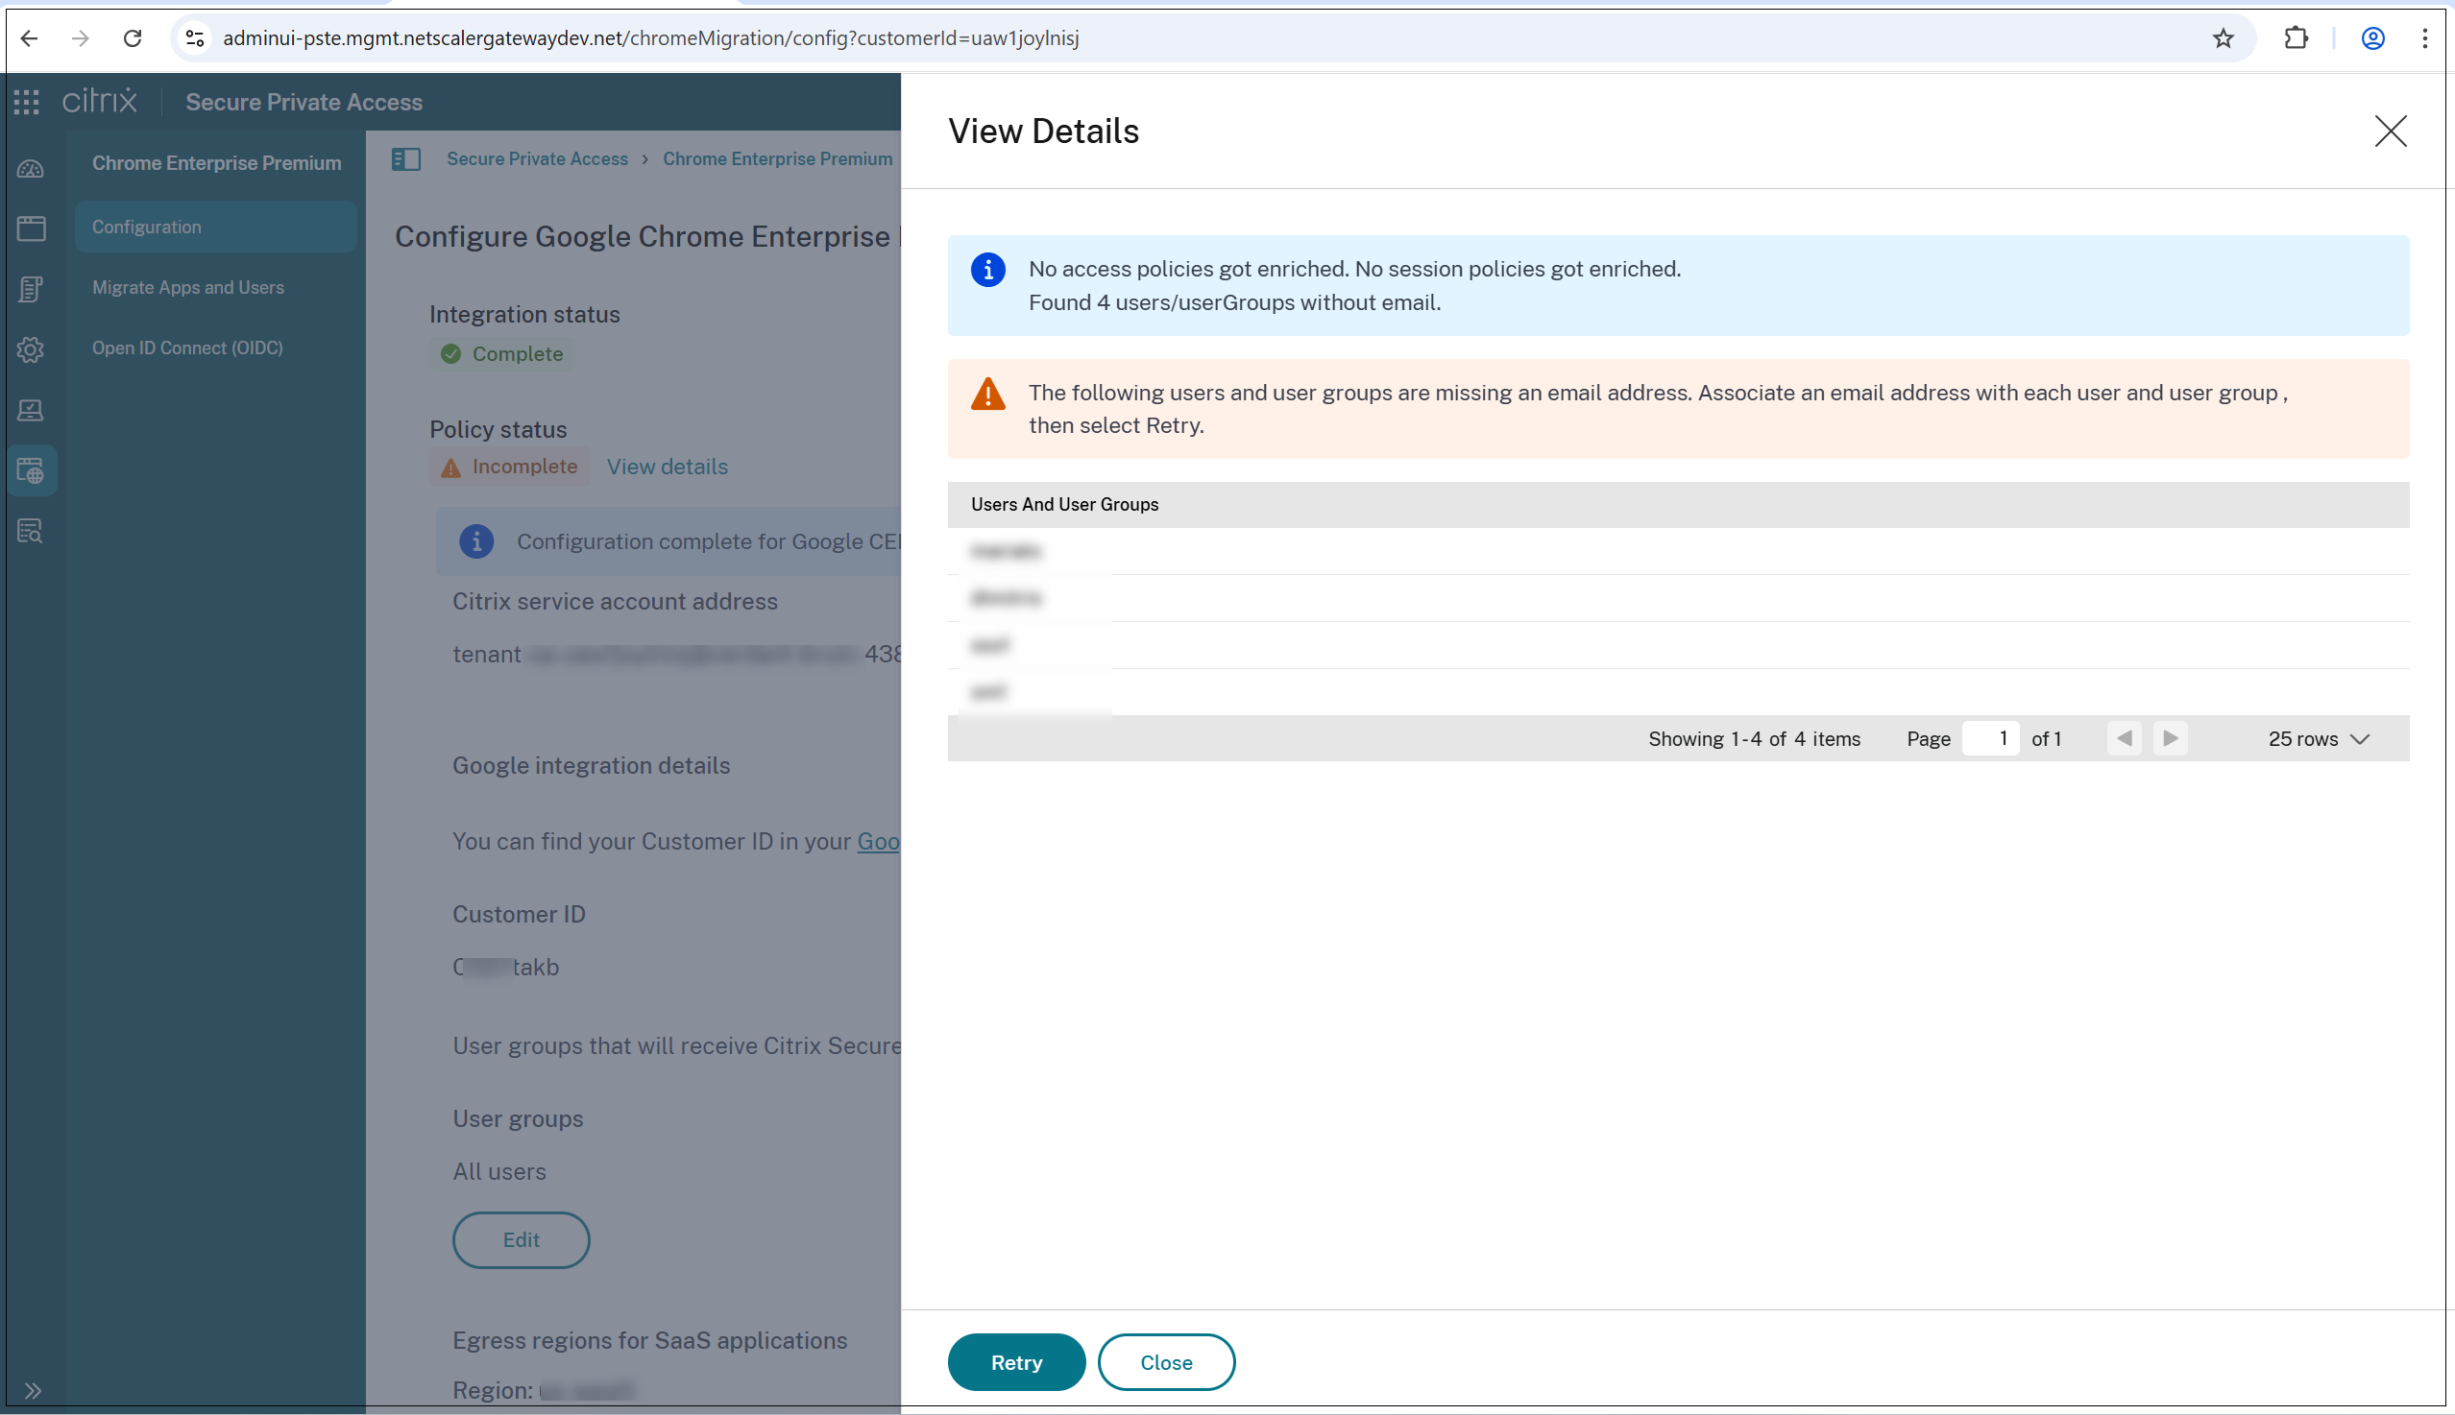
Task: Open the 25 rows dropdown
Action: click(2319, 738)
